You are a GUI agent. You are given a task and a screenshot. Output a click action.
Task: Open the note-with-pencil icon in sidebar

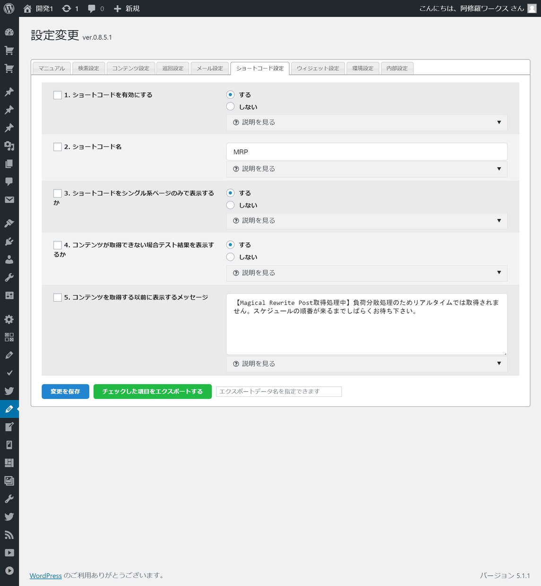(9, 427)
